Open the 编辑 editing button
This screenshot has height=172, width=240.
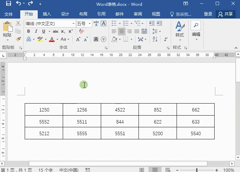pyautogui.click(x=196, y=31)
